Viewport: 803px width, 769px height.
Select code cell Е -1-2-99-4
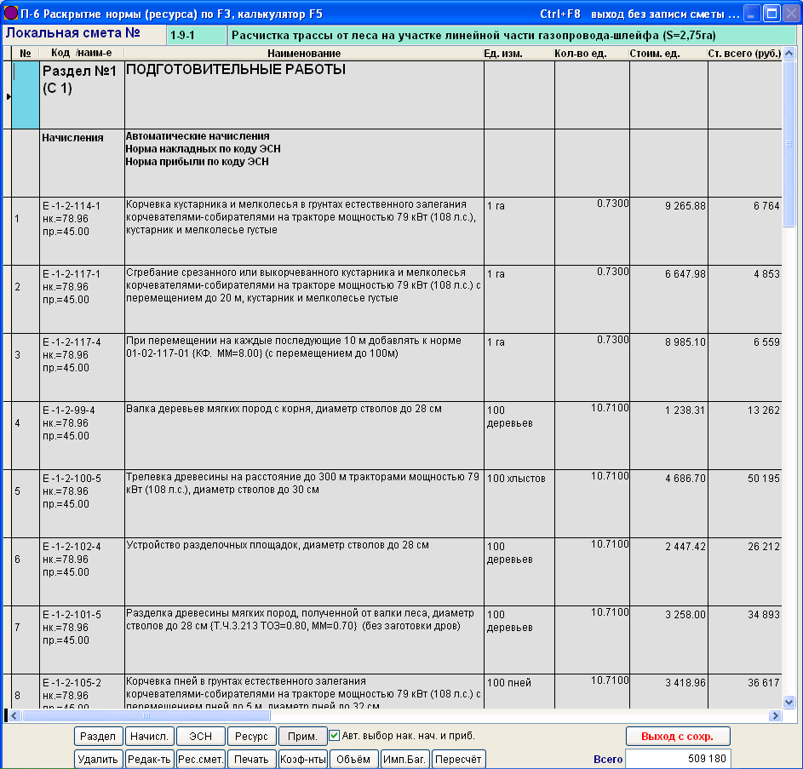[x=82, y=435]
